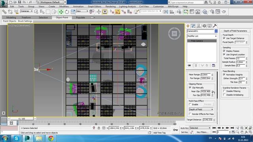Open the Create command panel tab
Viewport: 253px width, 142px height.
tap(188, 26)
